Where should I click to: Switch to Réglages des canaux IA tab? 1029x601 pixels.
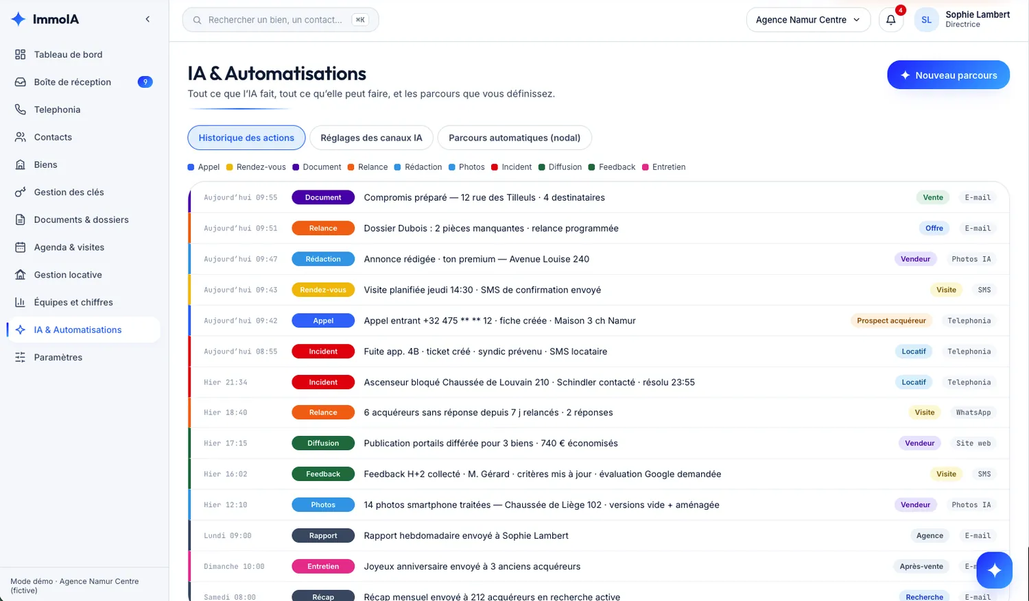point(371,138)
